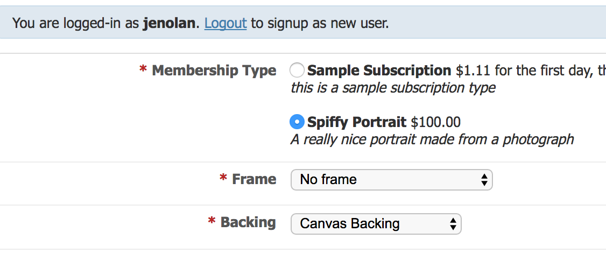
Task: Click the sample subscription type description text
Action: [393, 88]
